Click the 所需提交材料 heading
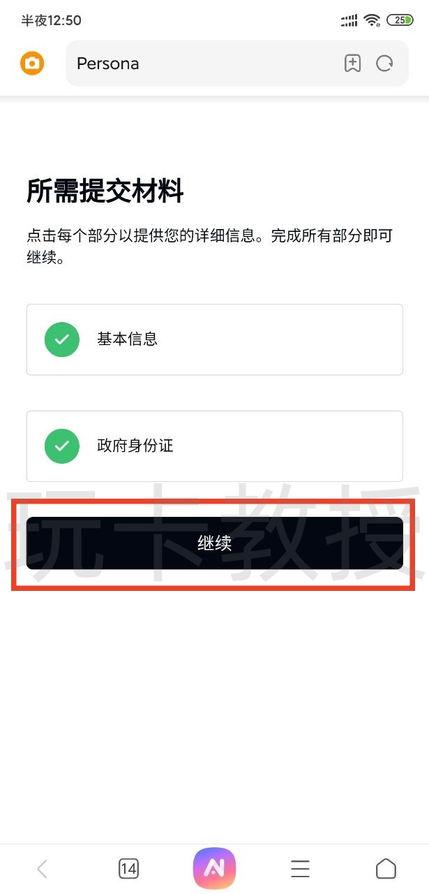429x894 pixels. 105,191
